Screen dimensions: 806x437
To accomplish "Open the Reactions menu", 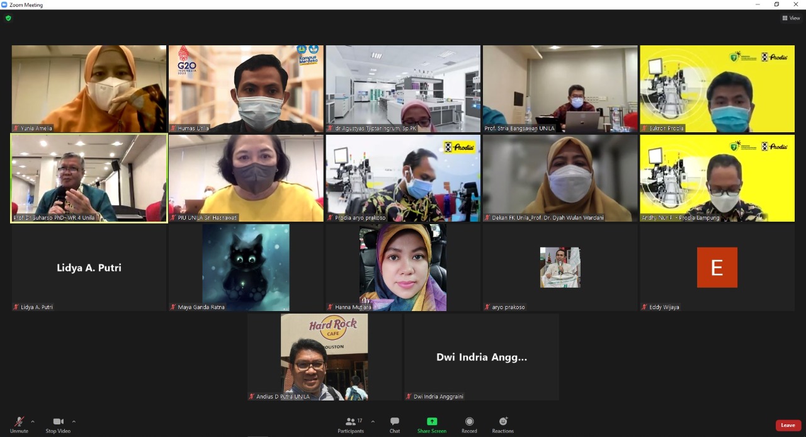I will [x=502, y=425].
